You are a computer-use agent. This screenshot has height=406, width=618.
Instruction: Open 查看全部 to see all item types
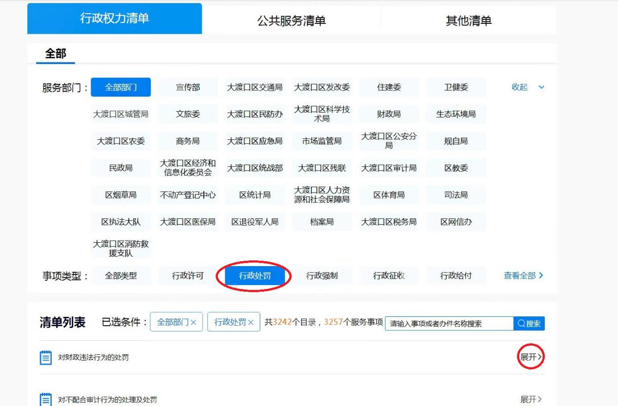(523, 275)
